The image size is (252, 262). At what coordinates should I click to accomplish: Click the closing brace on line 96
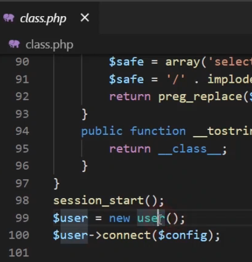[x=84, y=166]
